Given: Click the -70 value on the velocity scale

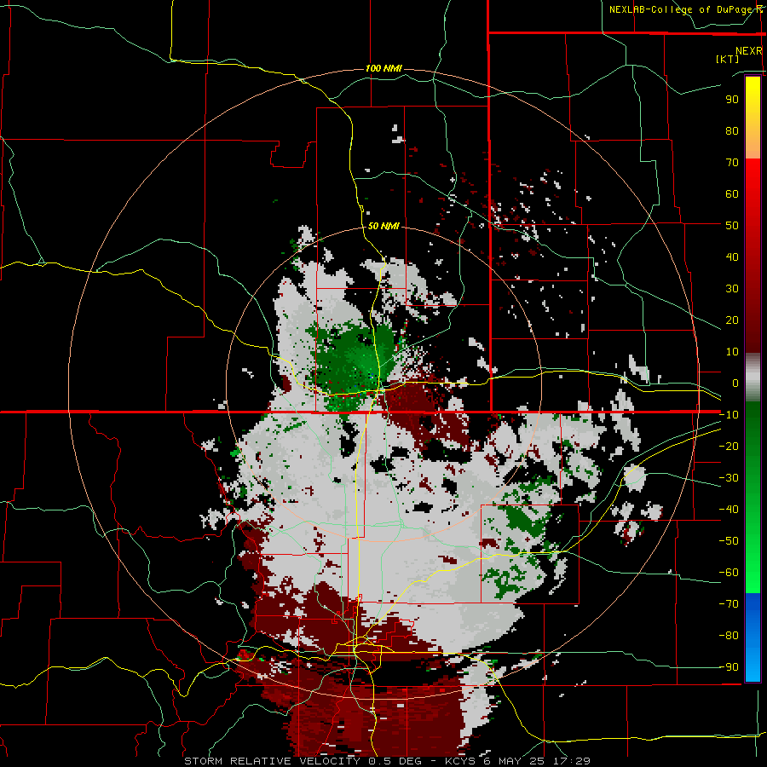Looking at the screenshot, I should [729, 604].
